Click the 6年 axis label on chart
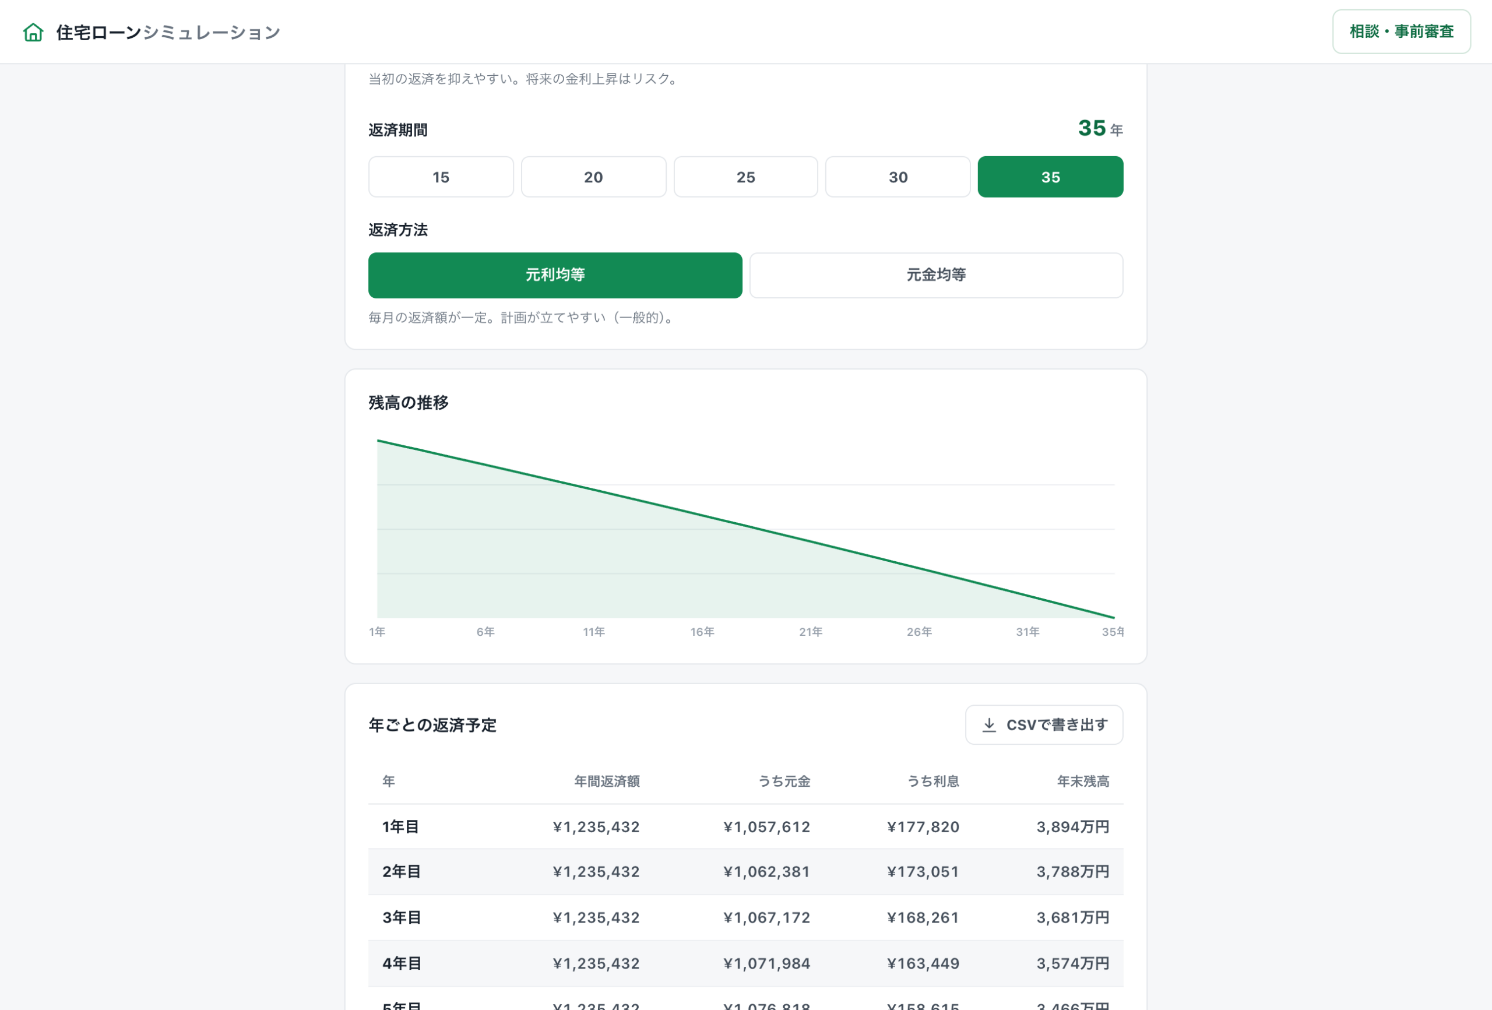The height and width of the screenshot is (1010, 1492). tap(485, 632)
